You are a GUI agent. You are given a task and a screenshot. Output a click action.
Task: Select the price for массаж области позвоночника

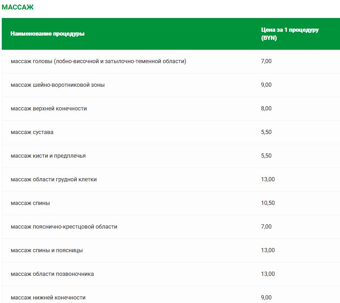268,274
